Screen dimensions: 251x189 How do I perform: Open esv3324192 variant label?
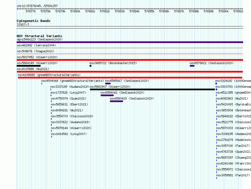click(x=233, y=81)
